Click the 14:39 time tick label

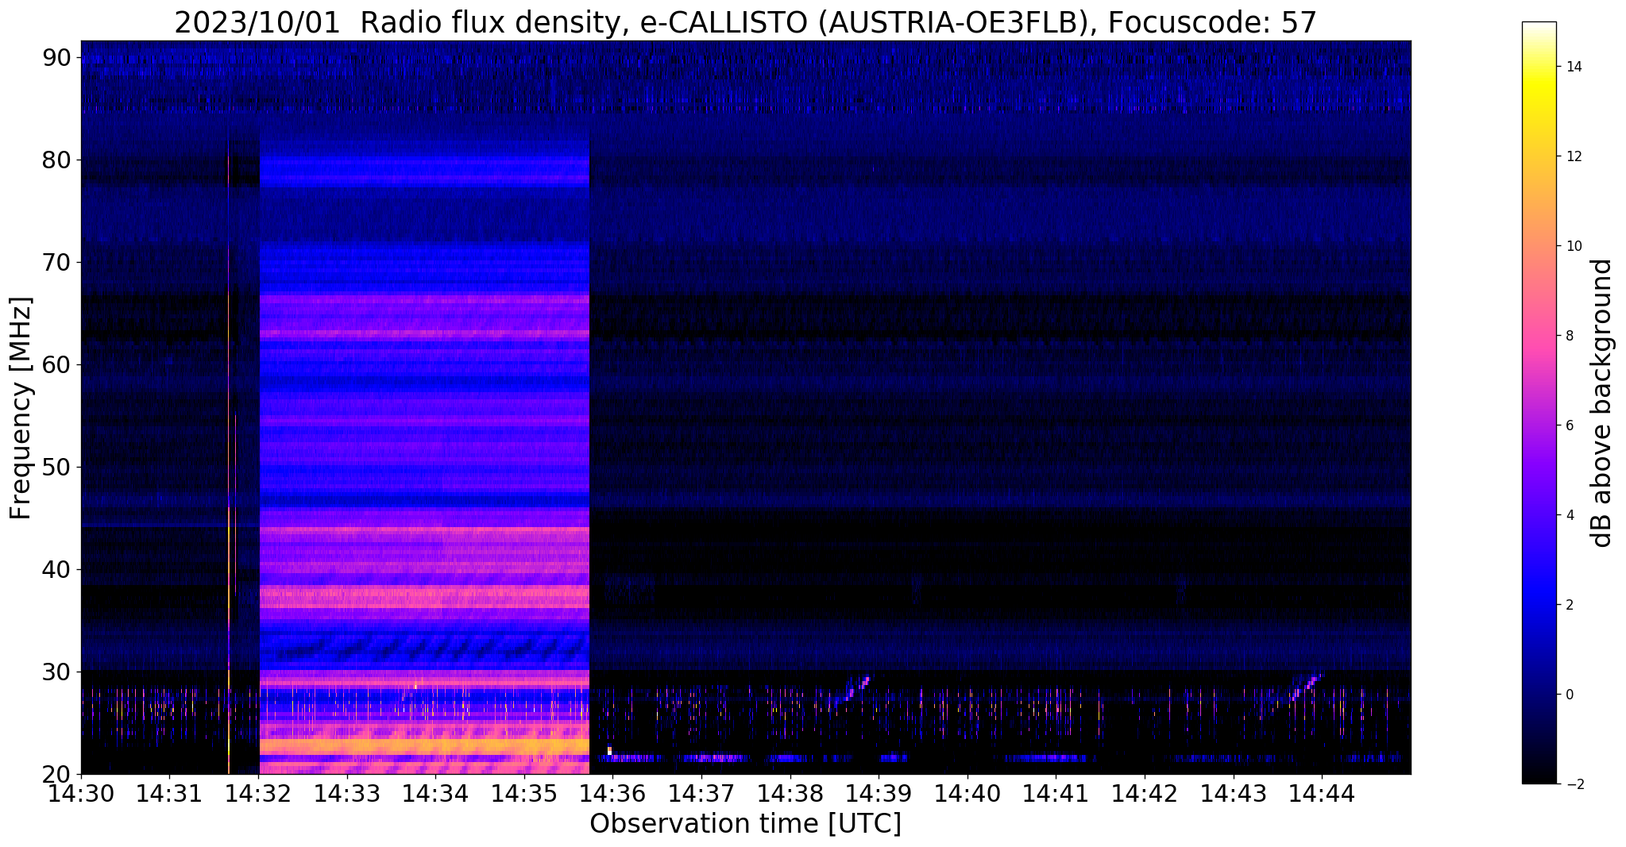[879, 793]
